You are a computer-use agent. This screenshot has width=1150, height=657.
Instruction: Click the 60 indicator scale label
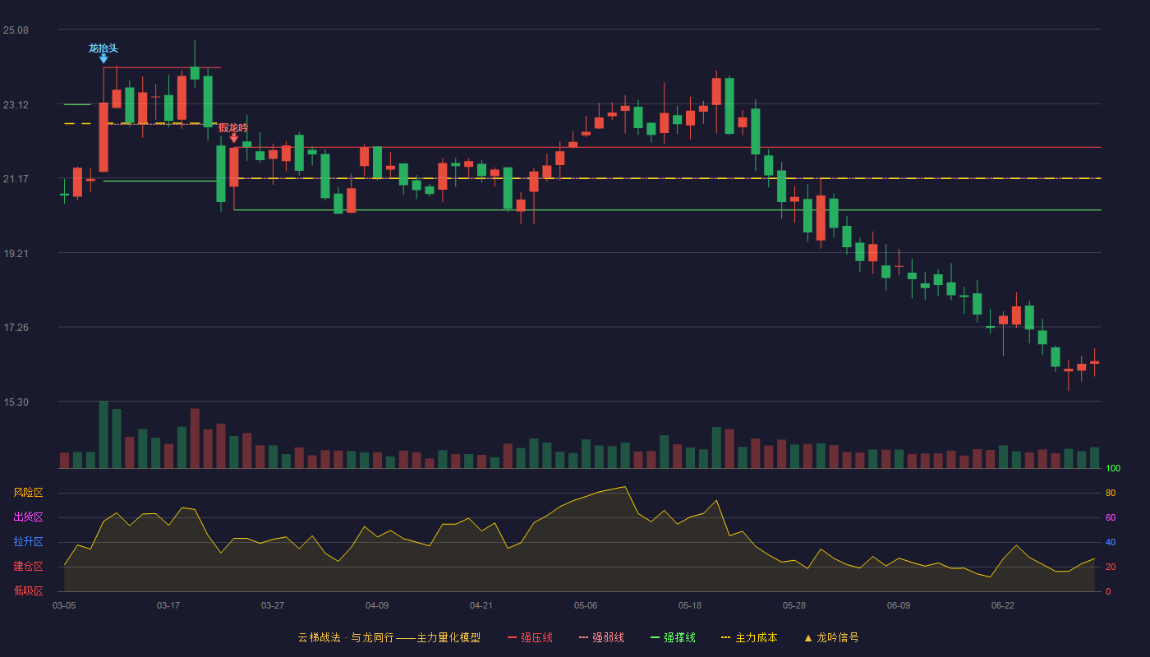coord(1111,517)
